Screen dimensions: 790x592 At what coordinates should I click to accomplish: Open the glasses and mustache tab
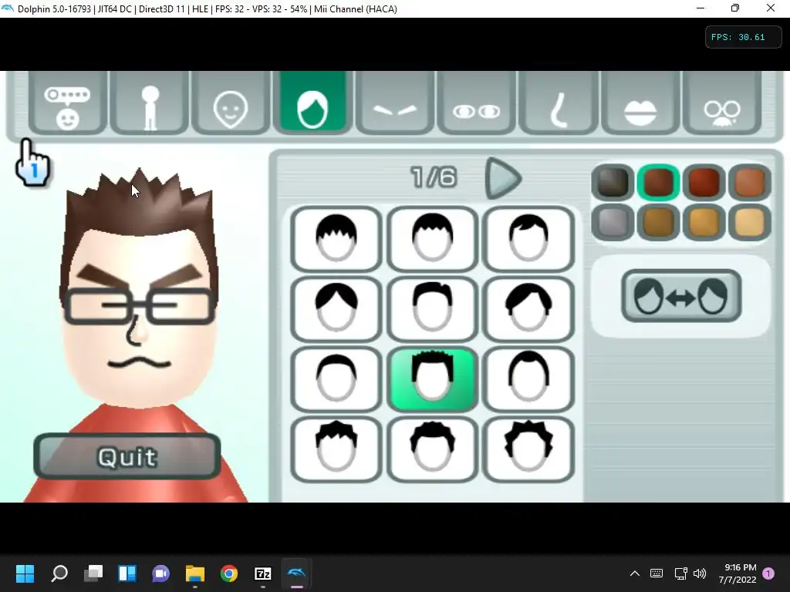[721, 103]
